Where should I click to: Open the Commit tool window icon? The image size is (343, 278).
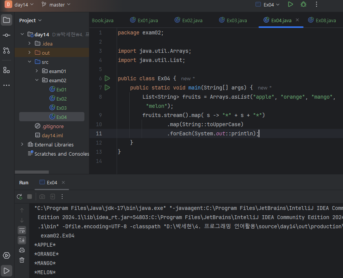click(7, 35)
